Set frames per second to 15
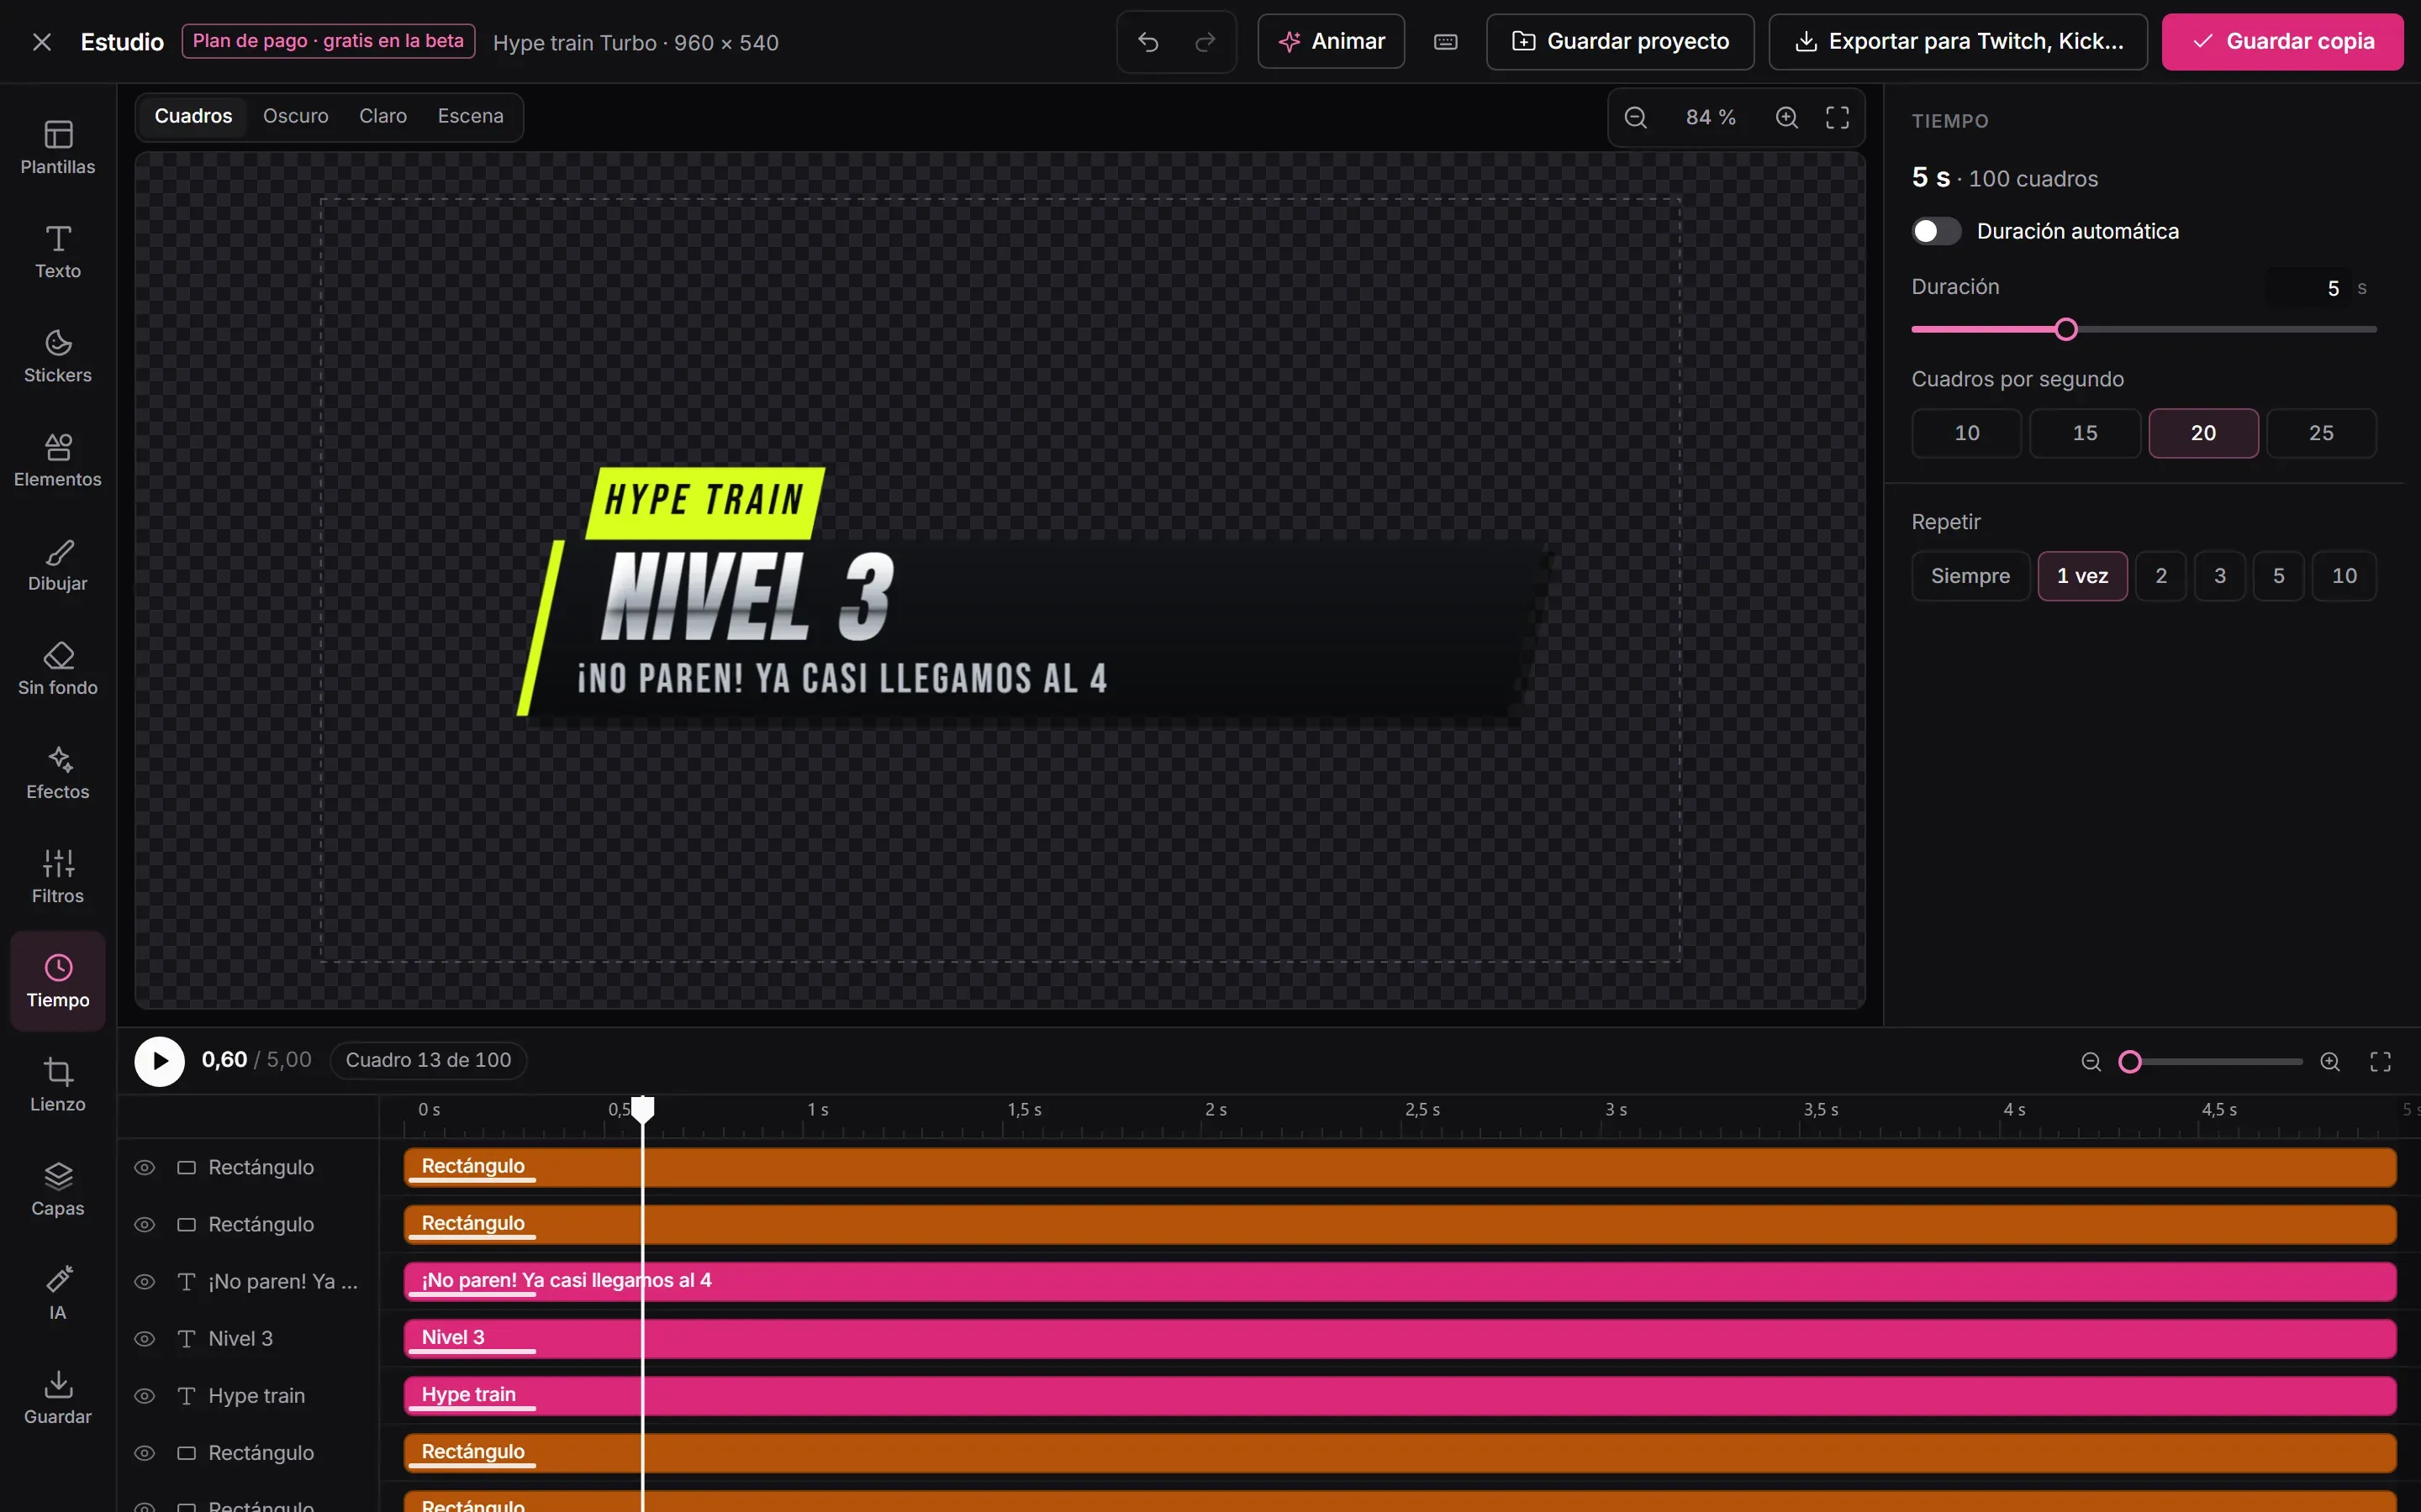2421x1512 pixels. tap(2085, 433)
